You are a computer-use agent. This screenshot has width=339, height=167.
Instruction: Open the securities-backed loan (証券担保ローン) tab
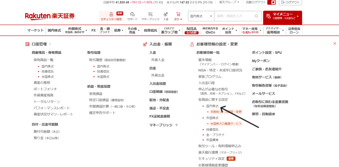coord(294,30)
